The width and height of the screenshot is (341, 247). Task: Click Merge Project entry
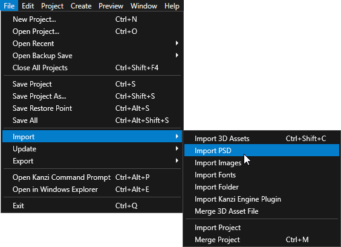tap(262, 240)
